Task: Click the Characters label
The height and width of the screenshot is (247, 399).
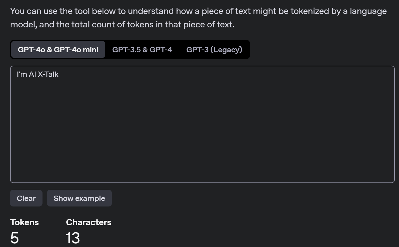Action: [x=89, y=222]
